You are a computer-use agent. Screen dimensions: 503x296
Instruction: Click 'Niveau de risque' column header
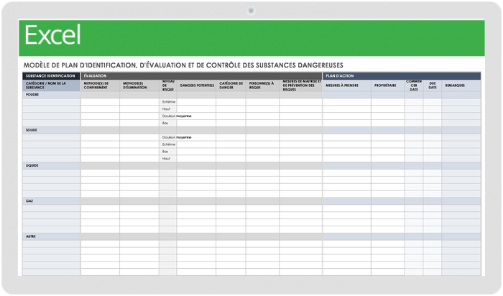coord(167,85)
